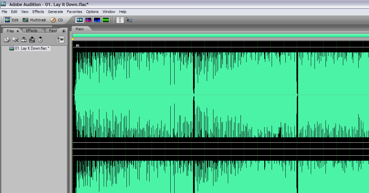This screenshot has height=193, width=369.
Task: Click the green zoom navigation bar
Action: (221, 35)
